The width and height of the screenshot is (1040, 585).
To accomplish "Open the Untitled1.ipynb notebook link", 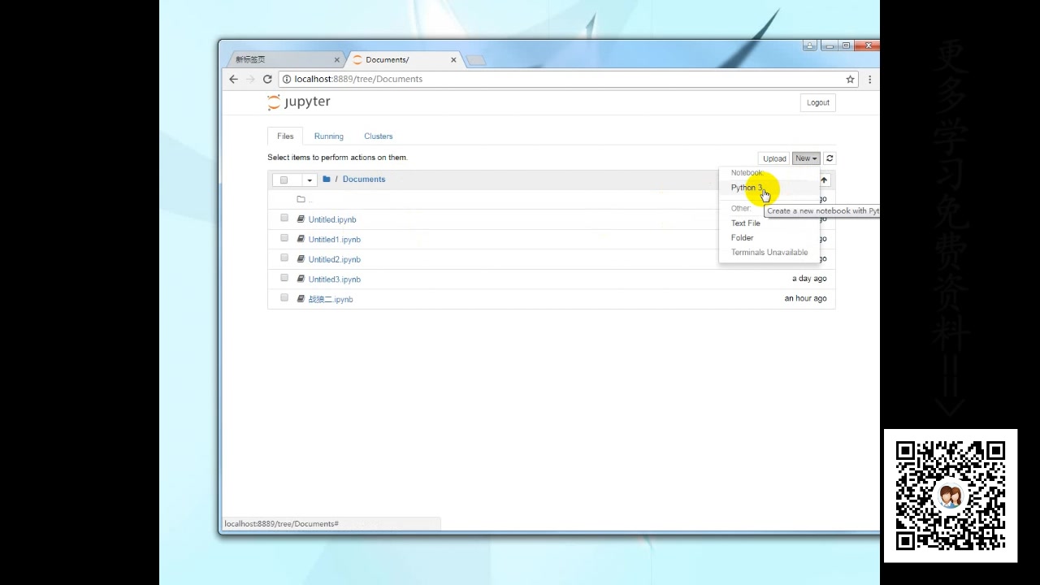I will [335, 240].
